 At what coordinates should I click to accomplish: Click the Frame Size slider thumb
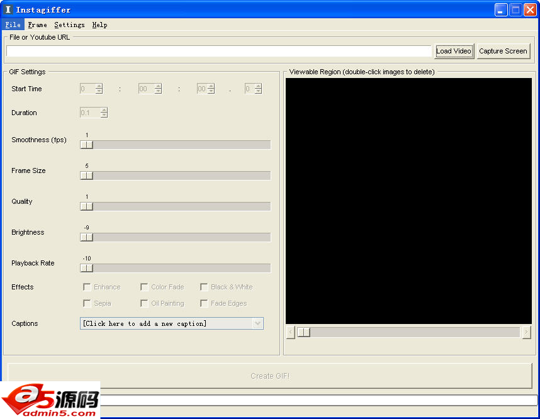[x=87, y=176]
